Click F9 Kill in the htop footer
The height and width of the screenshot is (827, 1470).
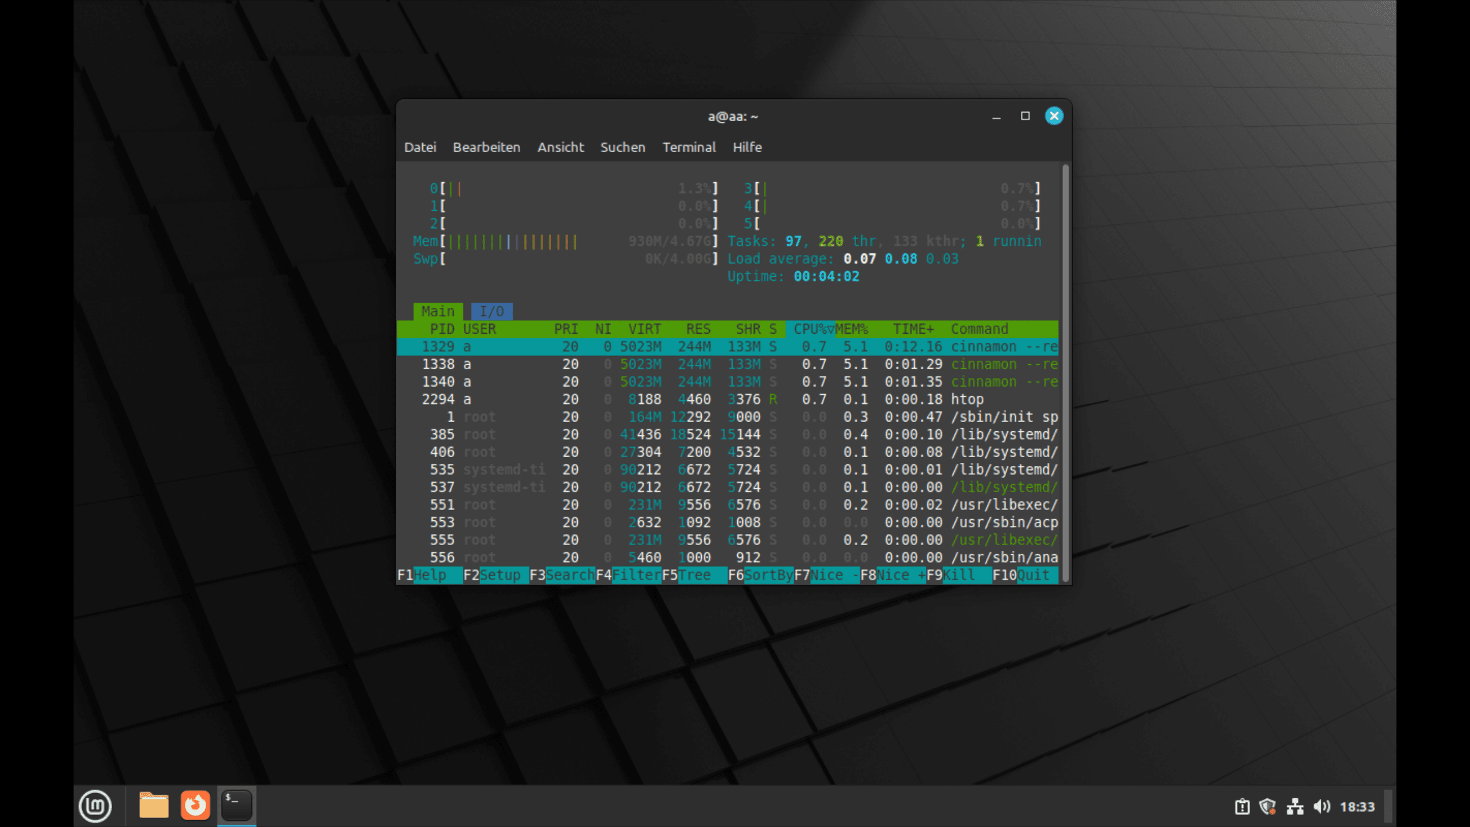coord(959,575)
